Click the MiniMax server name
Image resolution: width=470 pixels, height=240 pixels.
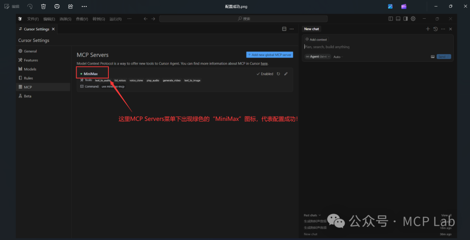[91, 74]
